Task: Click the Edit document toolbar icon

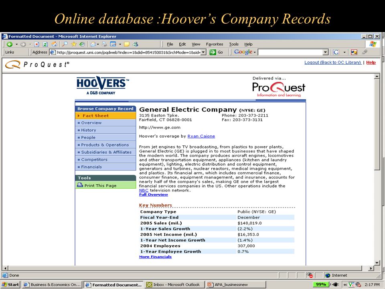Action: pos(113,44)
